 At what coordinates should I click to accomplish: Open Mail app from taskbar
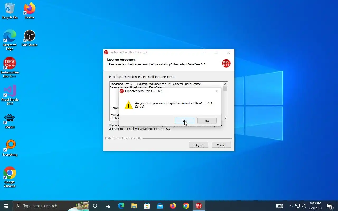click(x=160, y=206)
